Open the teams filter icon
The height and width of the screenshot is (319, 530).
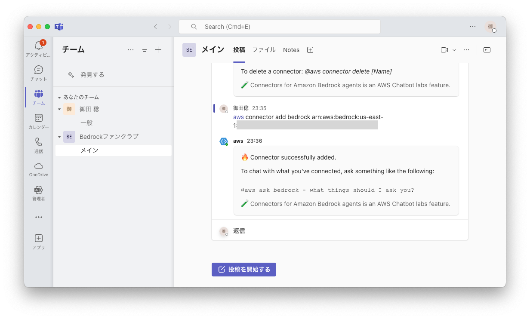(145, 50)
